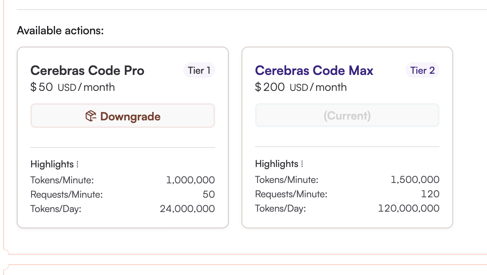Screen dimensions: 487x275
Task: Click the Tokens/Day label in the Max card
Action: click(x=280, y=208)
